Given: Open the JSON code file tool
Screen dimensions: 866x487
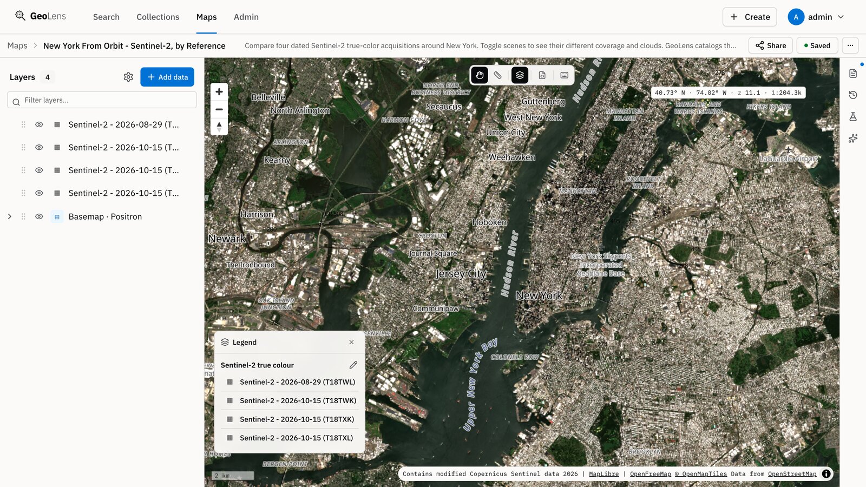Looking at the screenshot, I should pos(542,75).
